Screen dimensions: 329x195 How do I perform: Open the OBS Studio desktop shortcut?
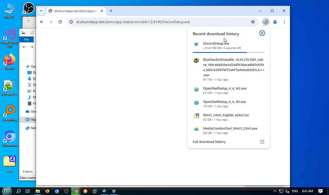click(x=29, y=10)
